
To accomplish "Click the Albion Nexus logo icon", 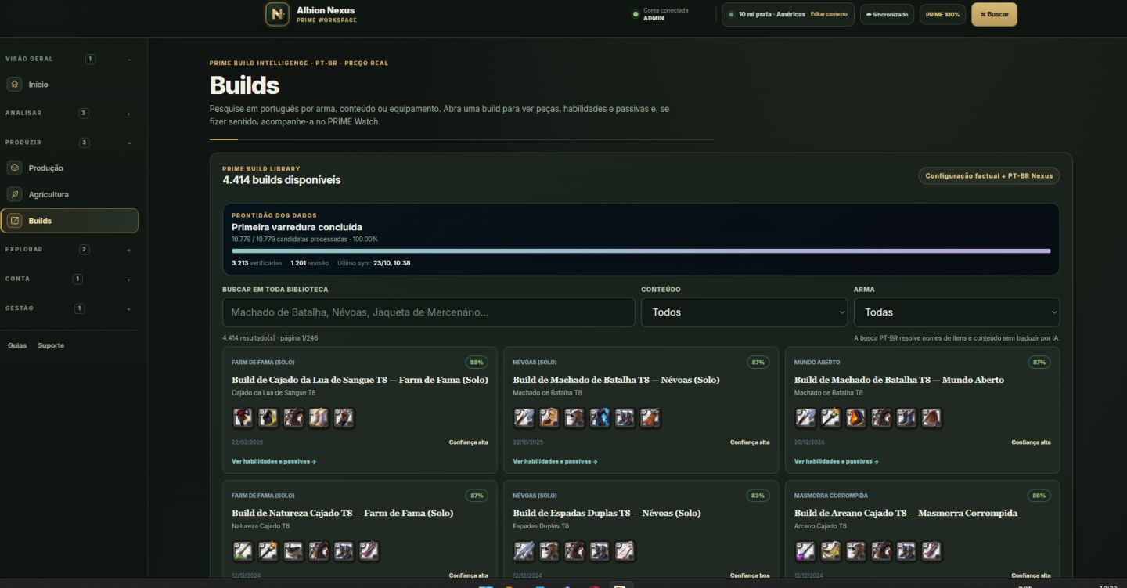I will 277,14.
